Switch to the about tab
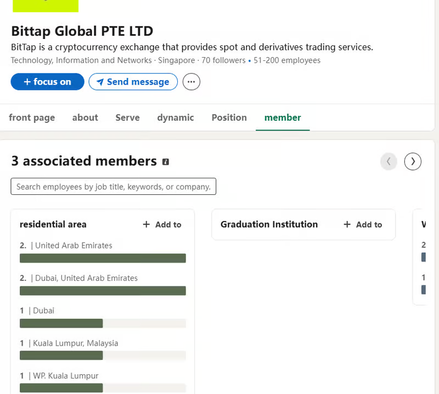This screenshot has height=394, width=439. pyautogui.click(x=85, y=117)
